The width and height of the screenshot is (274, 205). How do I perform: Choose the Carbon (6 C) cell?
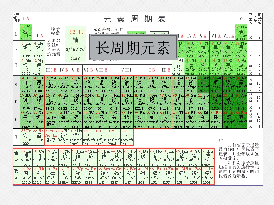coord(191,49)
